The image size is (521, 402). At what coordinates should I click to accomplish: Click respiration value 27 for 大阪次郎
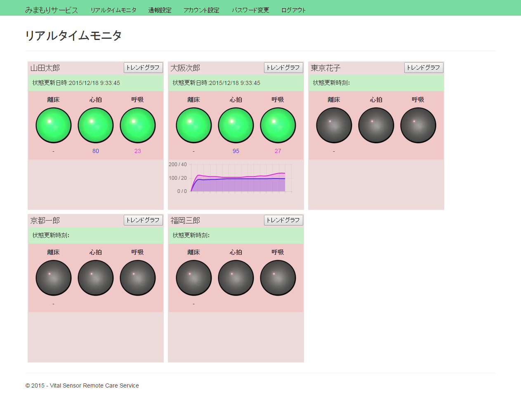tap(278, 151)
